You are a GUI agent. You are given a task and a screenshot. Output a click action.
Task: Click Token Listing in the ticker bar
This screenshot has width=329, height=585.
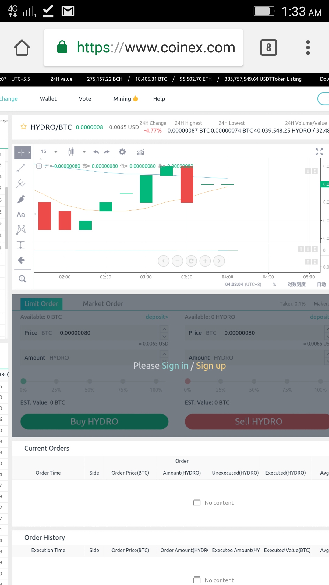287,79
